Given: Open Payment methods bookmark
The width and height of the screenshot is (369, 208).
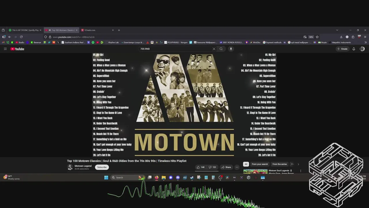Looking at the screenshot, I should point(272,42).
